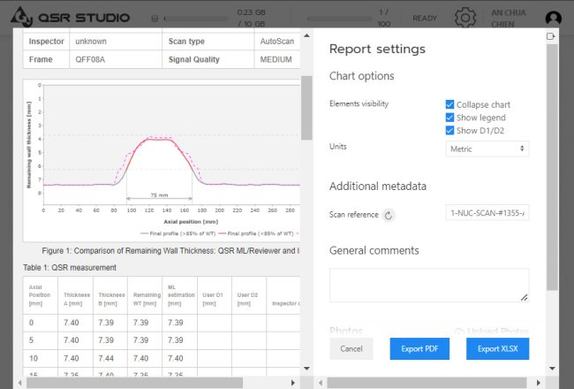574x389 pixels.
Task: Click the preview scroll right arrow
Action: tap(293, 383)
